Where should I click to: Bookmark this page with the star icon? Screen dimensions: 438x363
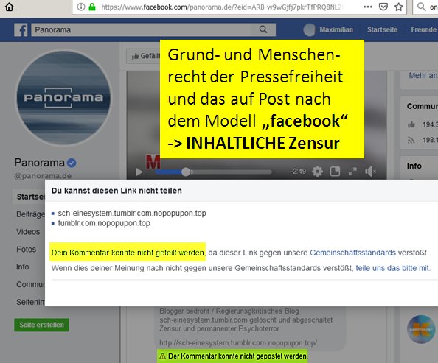coord(399,7)
